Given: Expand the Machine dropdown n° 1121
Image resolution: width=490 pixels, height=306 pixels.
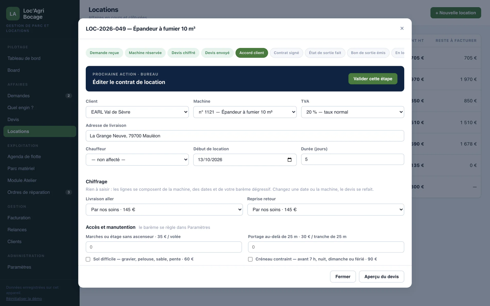Looking at the screenshot, I should point(245,112).
